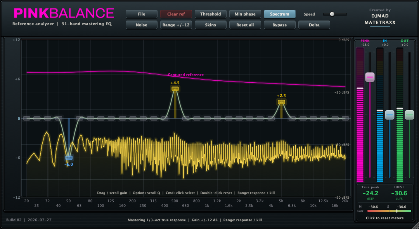Click the OUT gain fader handle
Image resolution: width=419 pixels, height=229 pixels.
[x=409, y=115]
